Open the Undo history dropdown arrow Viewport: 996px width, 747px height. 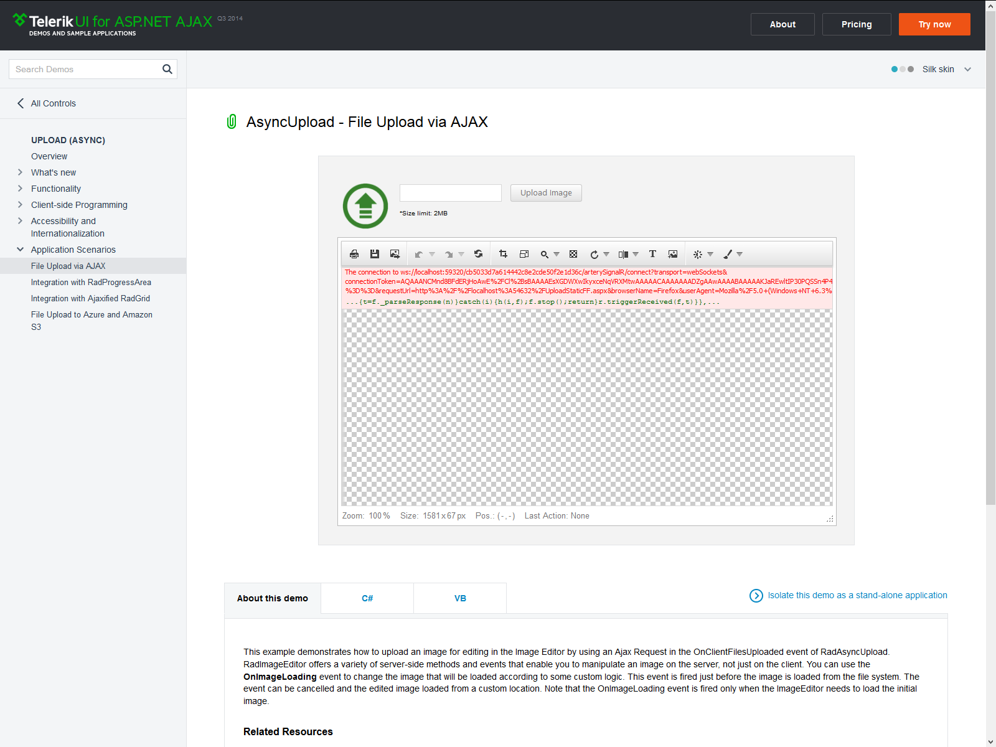pos(432,254)
